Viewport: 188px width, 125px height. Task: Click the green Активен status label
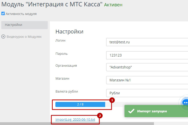[x=113, y=5]
